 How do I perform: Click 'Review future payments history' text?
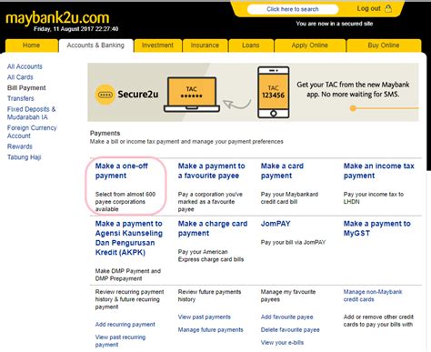[209, 296]
